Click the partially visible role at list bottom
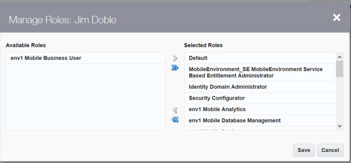The height and width of the screenshot is (163, 351). 218,129
